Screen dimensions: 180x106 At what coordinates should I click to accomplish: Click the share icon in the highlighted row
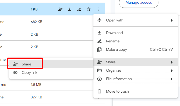pos(60,9)
